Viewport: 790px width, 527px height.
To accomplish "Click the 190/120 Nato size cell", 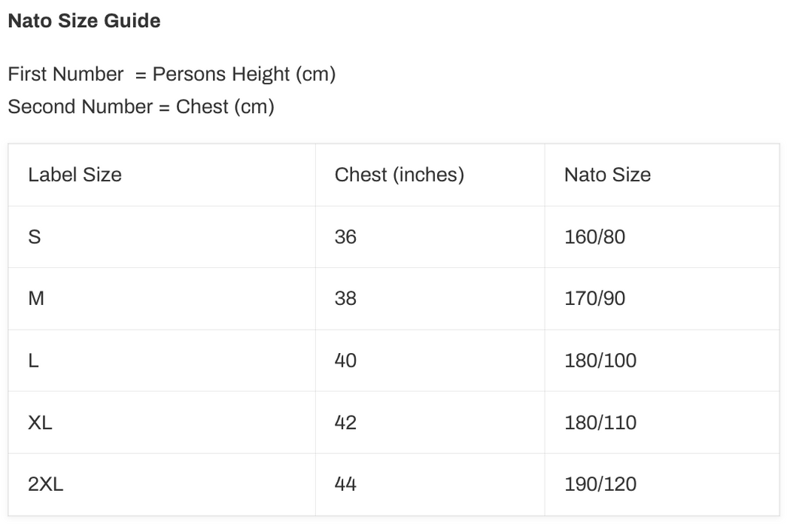I will point(600,484).
